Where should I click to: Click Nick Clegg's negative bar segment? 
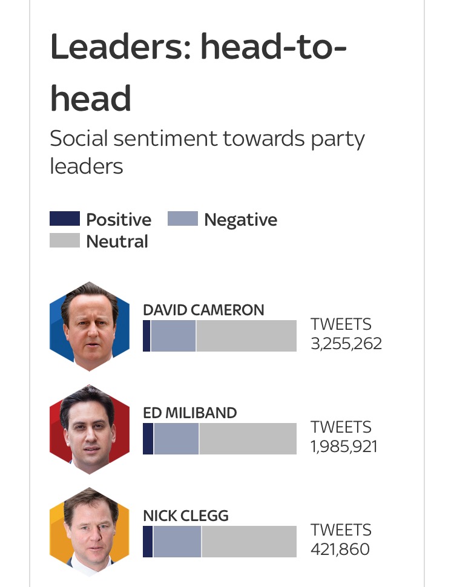[x=177, y=542]
